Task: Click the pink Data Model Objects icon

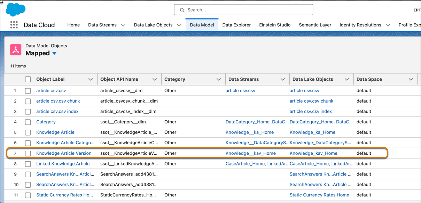Action: click(16, 50)
